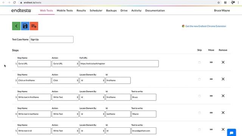Edit step 4 Step Name field
Screen dimensions: 242x136
click(34, 114)
